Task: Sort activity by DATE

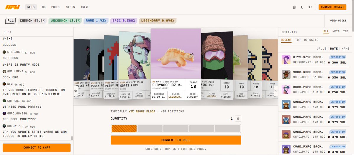Action: coord(334,49)
